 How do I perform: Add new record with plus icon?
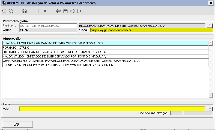(38, 11)
